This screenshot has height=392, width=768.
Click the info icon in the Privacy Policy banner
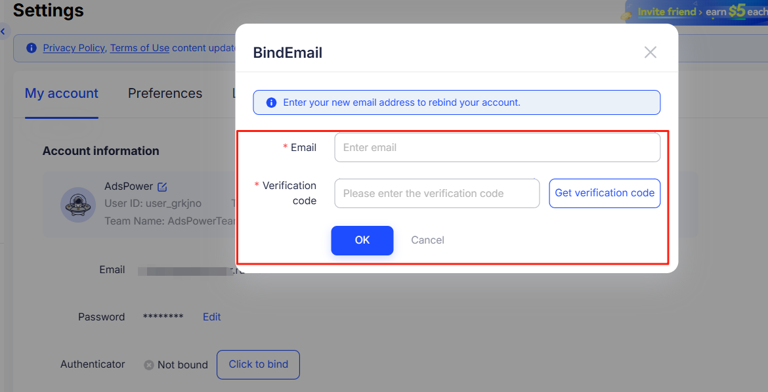(x=31, y=47)
